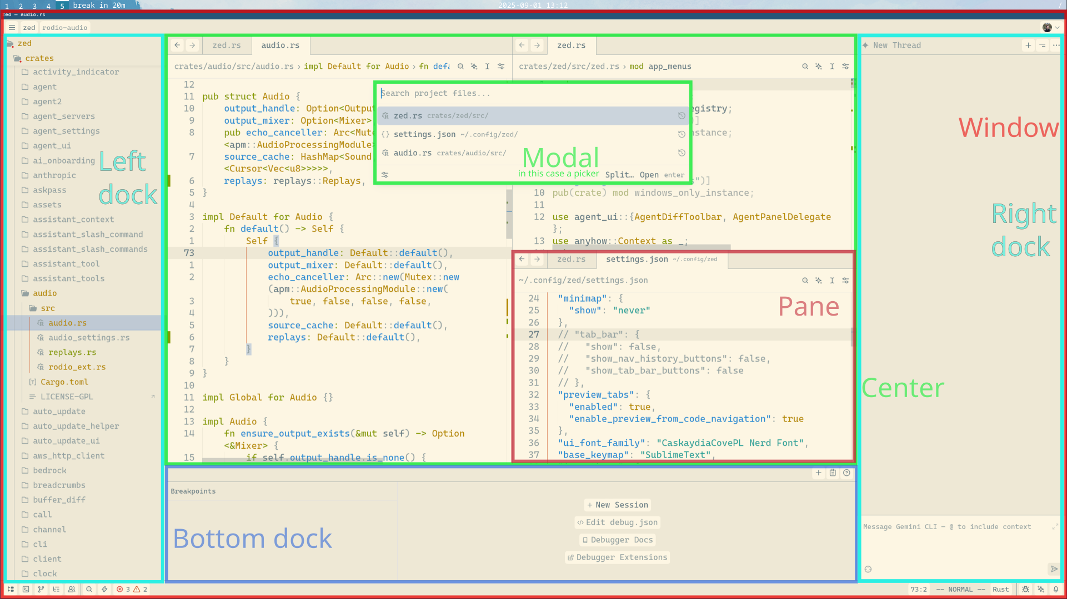Screen dimensions: 1067x599
Task: Click the Open button in file picker
Action: click(x=662, y=175)
